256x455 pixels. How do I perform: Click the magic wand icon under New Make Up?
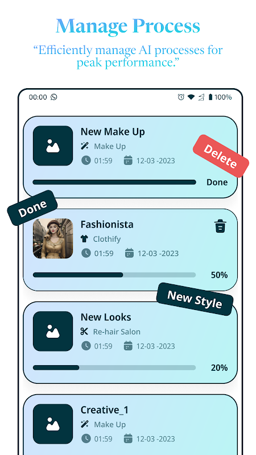[84, 146]
